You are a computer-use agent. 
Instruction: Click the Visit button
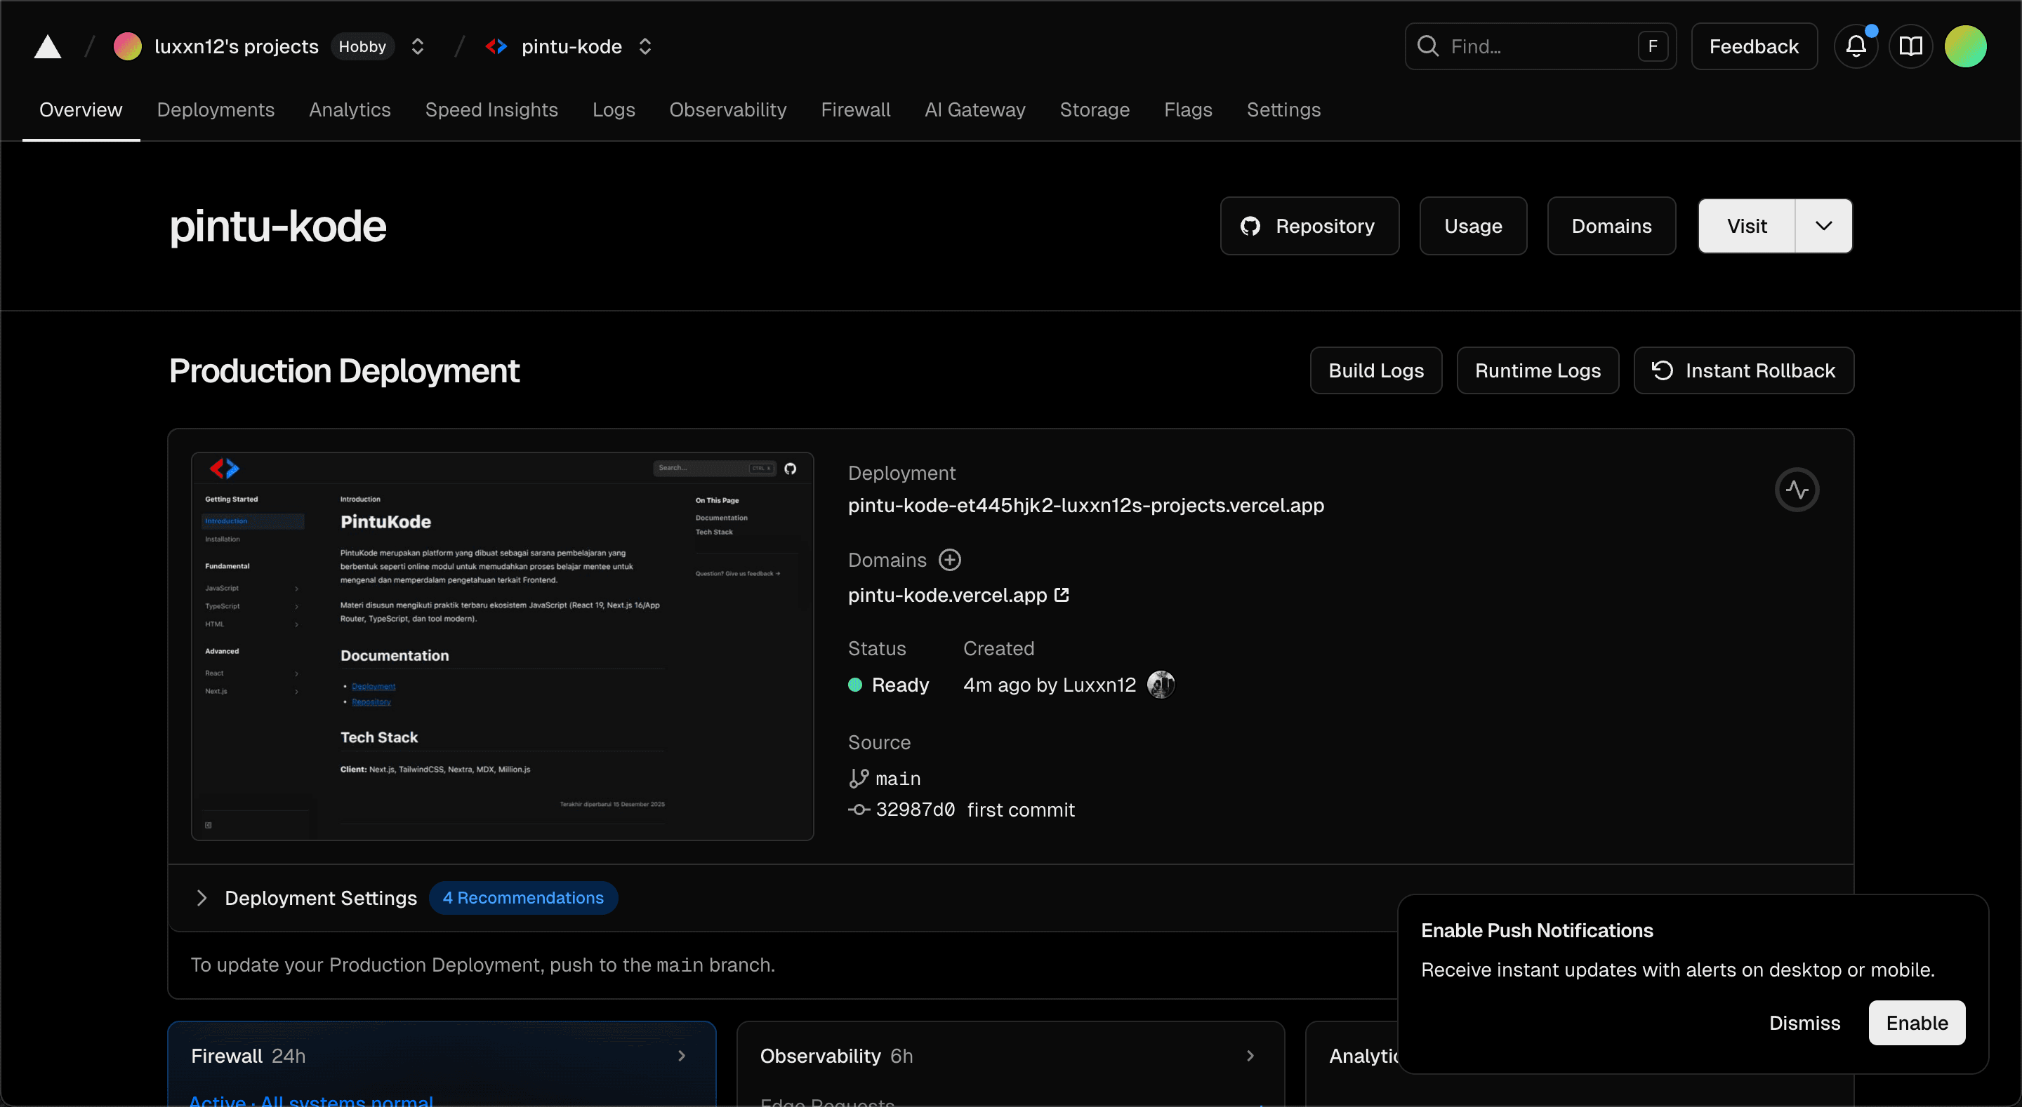coord(1747,226)
